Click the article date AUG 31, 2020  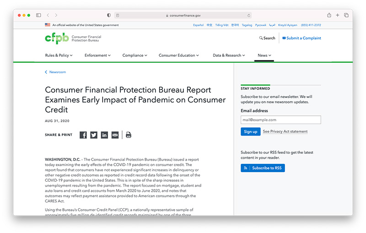[57, 121]
